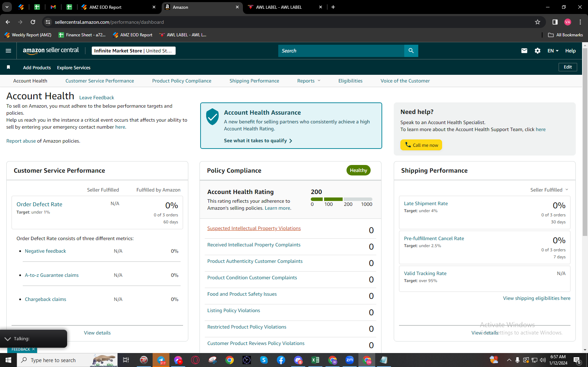This screenshot has width=588, height=367.
Task: Focus the Windows taskbar search box
Action: tap(67, 360)
